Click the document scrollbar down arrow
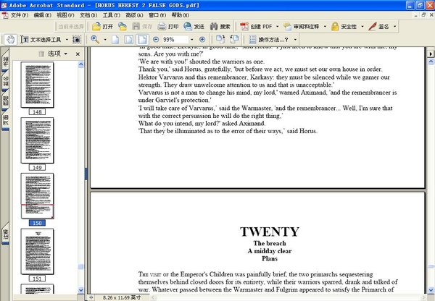This screenshot has width=435, height=301. point(431,290)
